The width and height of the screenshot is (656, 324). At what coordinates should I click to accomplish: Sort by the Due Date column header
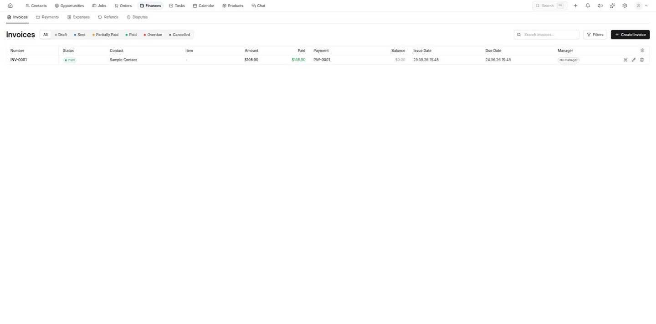493,51
